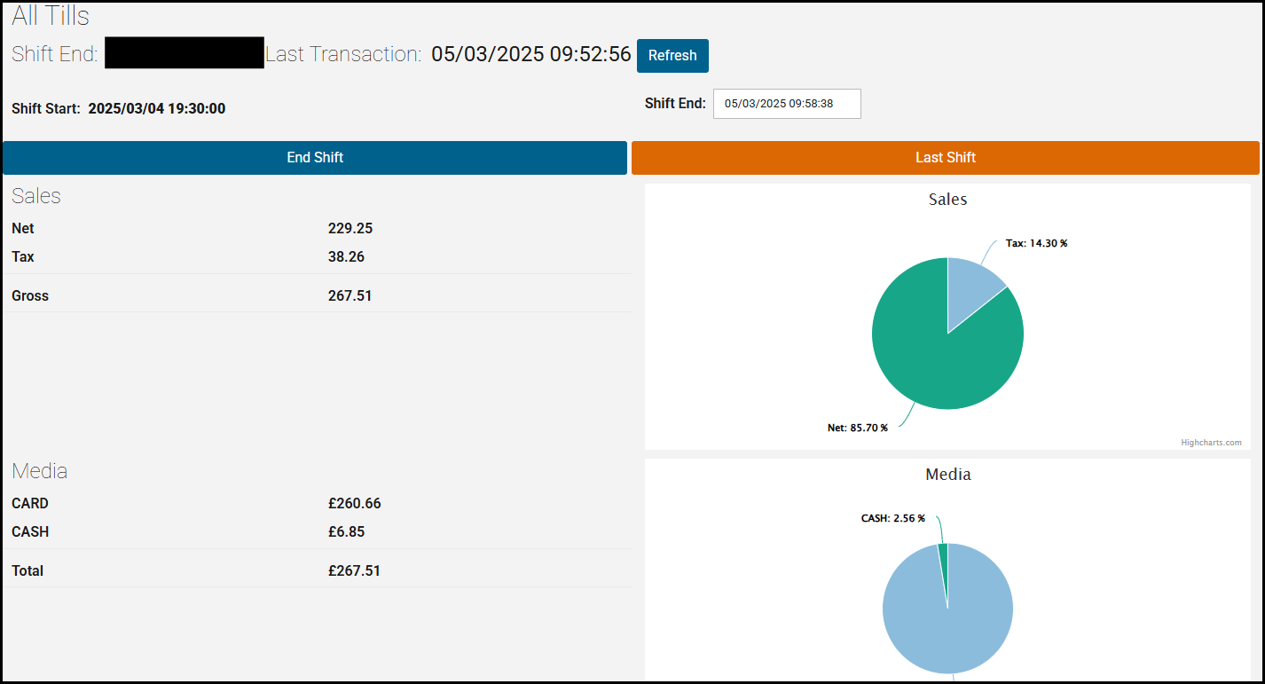Open the Highcharts.com credit link
The width and height of the screenshot is (1265, 684).
1211,443
